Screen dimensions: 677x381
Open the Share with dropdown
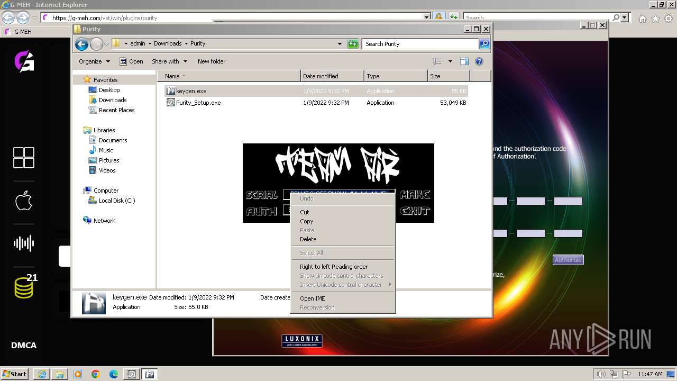[169, 61]
